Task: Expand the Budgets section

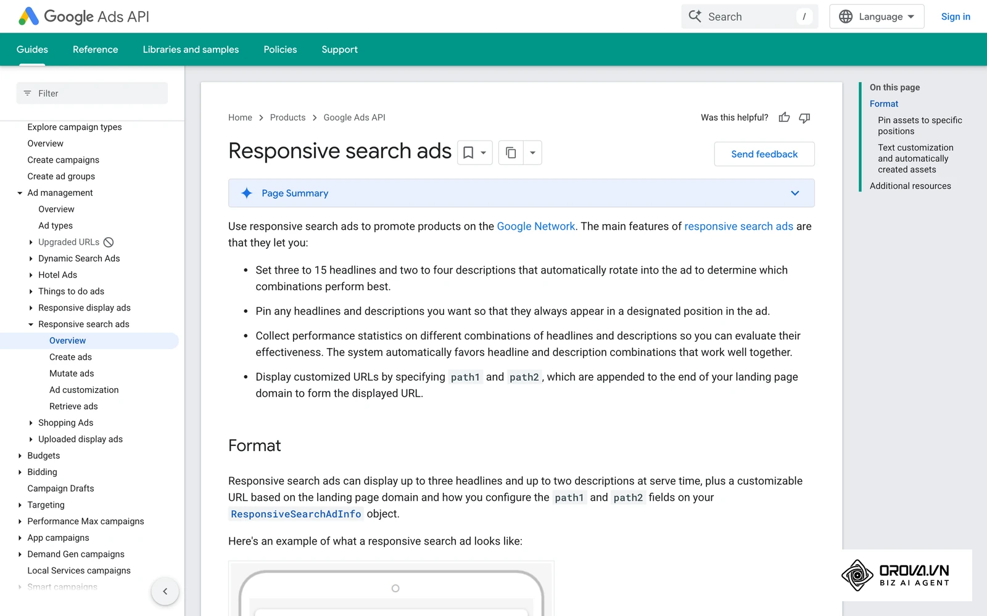Action: click(20, 456)
